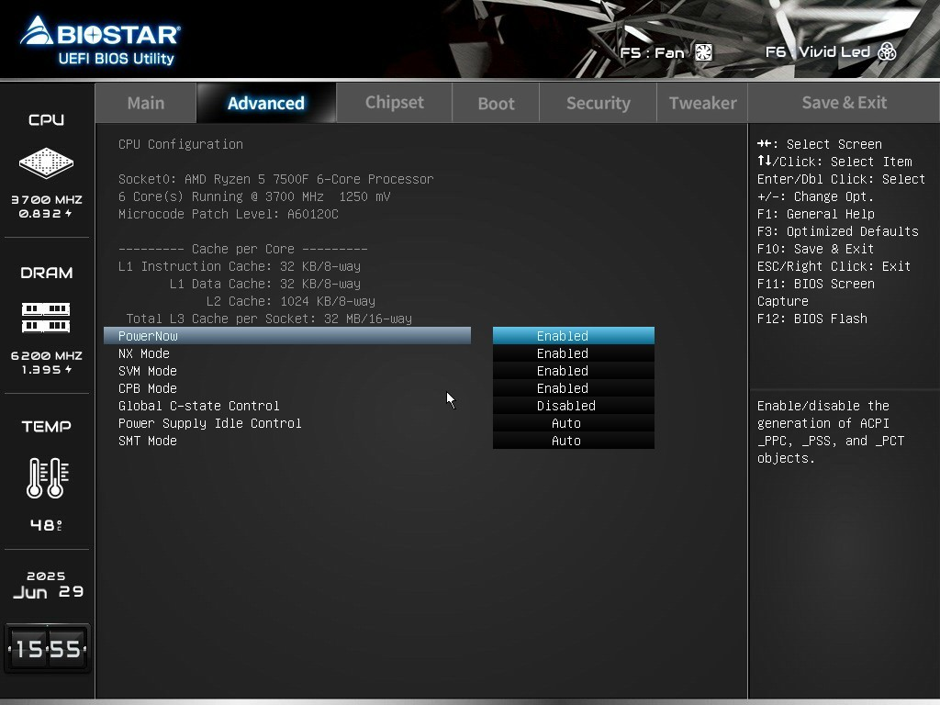Toggle NX Mode Enabled value
The image size is (940, 705).
click(573, 353)
